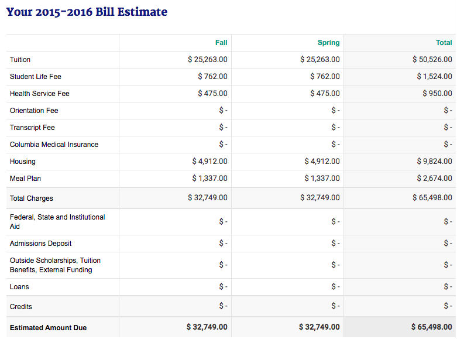The height and width of the screenshot is (339, 457).
Task: Select the Admissions Deposit label
Action: [x=40, y=244]
